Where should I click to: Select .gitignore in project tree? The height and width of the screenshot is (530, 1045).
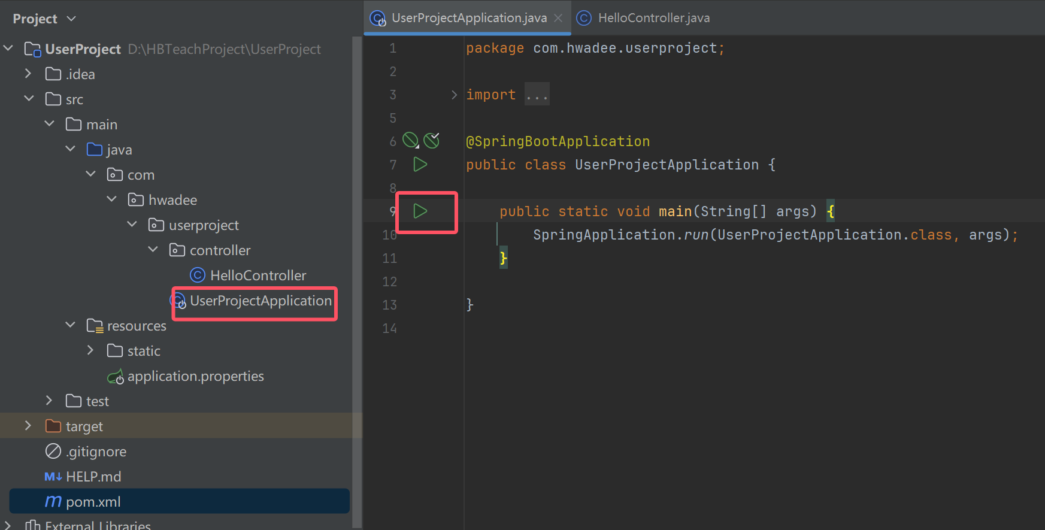(96, 452)
